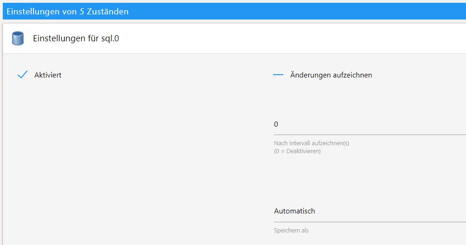Open the Speichern als dropdown showing Automatisch
The image size is (466, 245).
click(x=370, y=211)
